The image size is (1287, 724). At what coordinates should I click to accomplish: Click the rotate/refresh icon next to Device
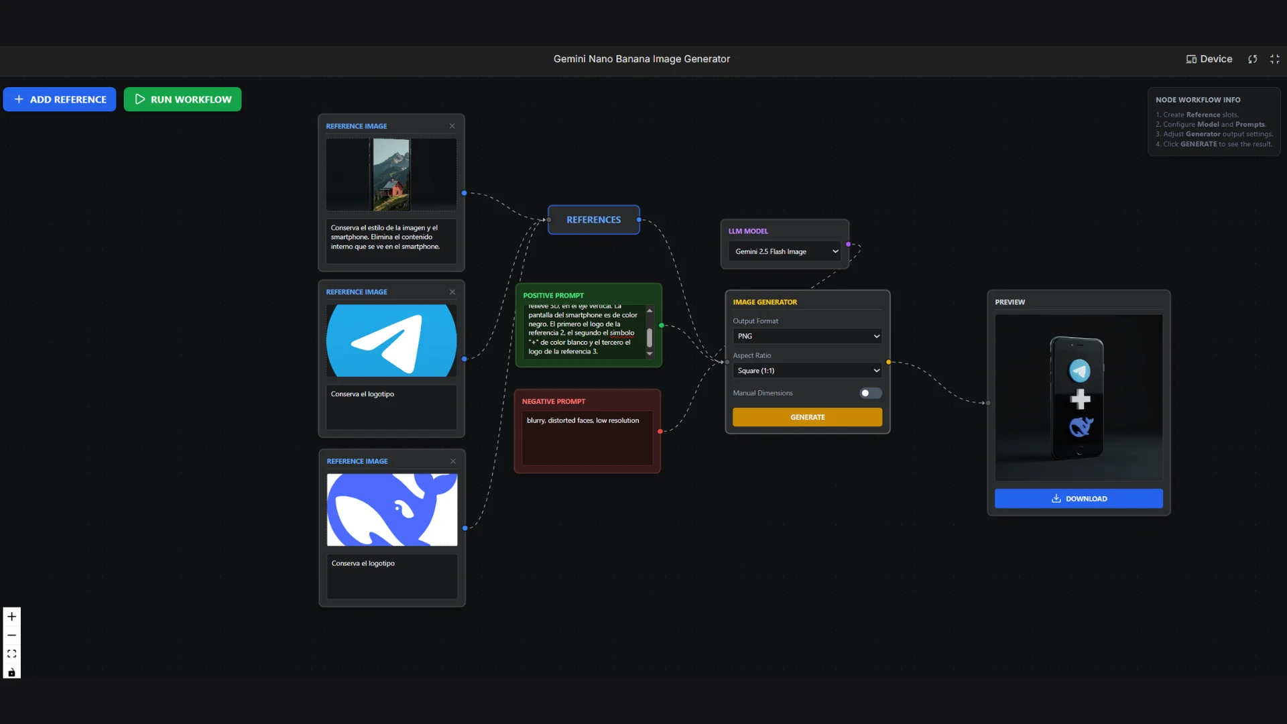pos(1252,59)
